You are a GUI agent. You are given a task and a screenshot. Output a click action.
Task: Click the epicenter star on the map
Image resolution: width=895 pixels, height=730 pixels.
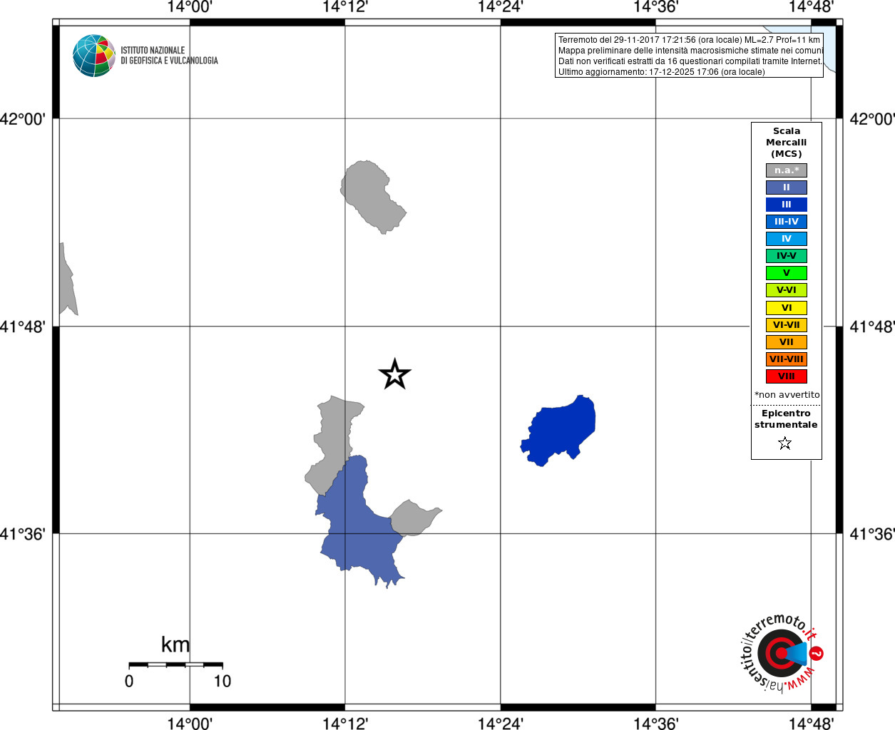(x=395, y=374)
